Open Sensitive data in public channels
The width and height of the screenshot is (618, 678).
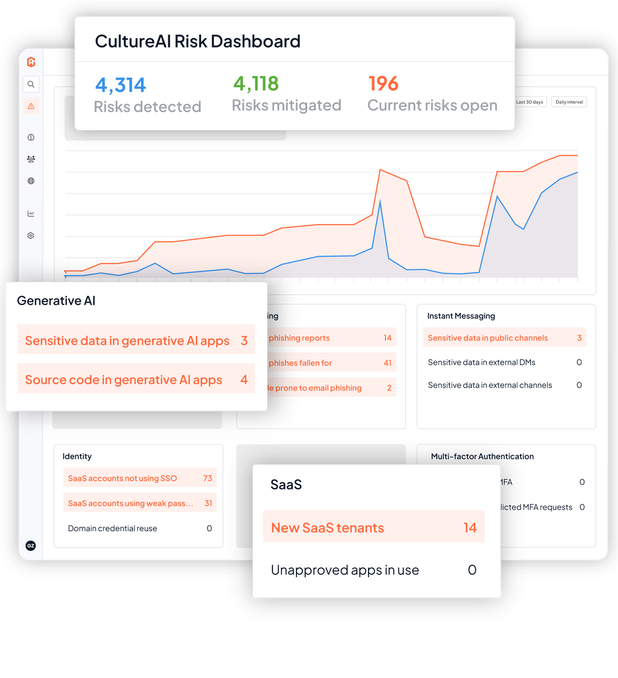tap(504, 338)
